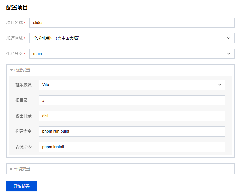Screen dimensions: 241x196
Task: Expand the 环境变量 section
Action: coord(22,169)
